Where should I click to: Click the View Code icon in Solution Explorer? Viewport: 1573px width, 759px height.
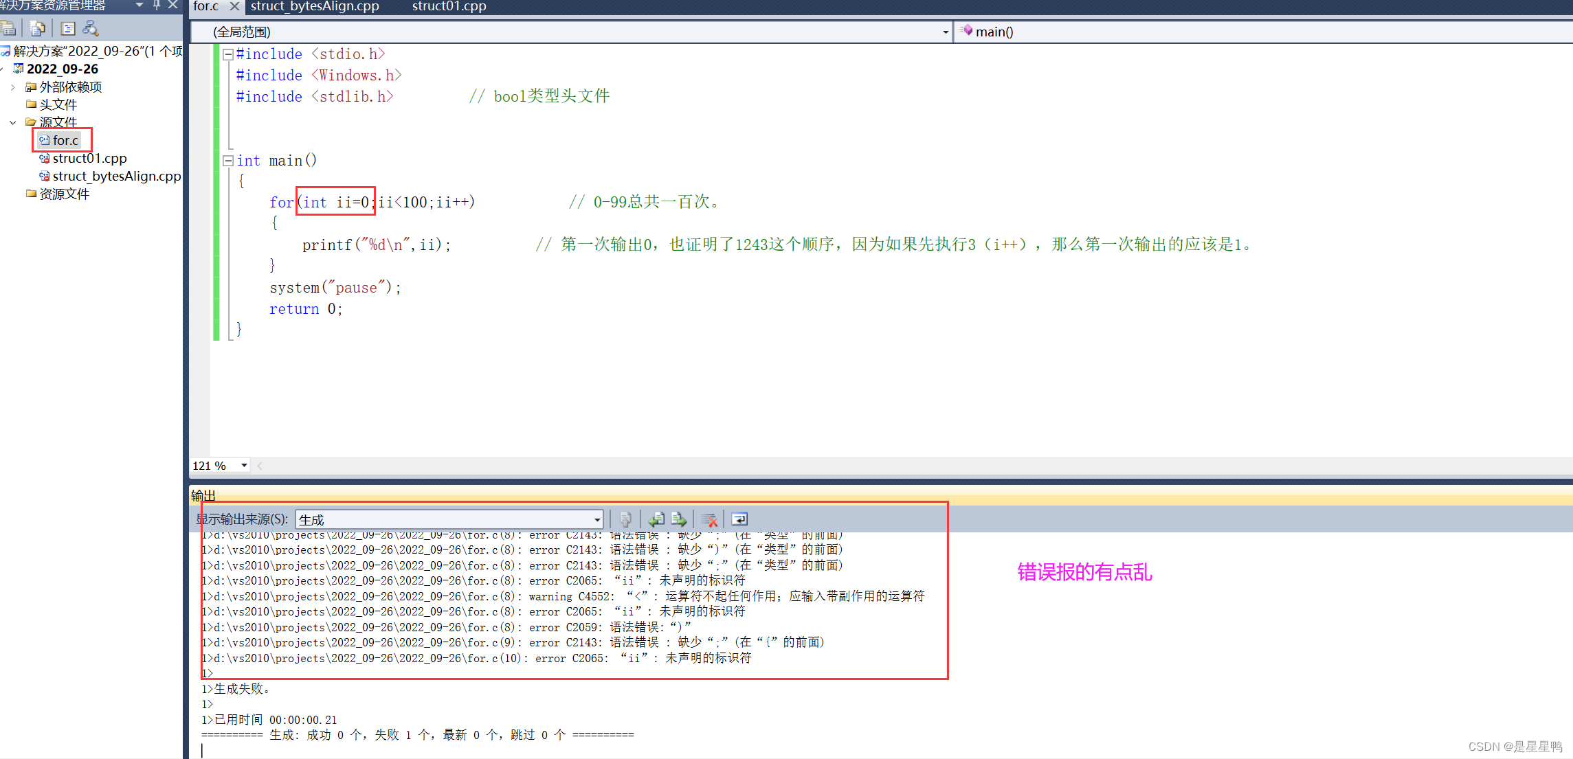tap(68, 29)
